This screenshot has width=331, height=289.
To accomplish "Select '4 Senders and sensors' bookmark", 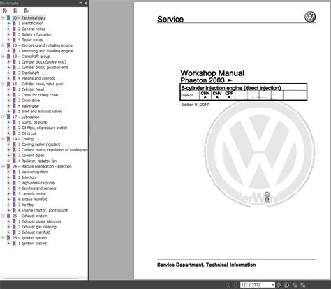I will 37,188.
